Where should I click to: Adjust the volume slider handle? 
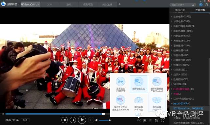[x=110, y=120]
